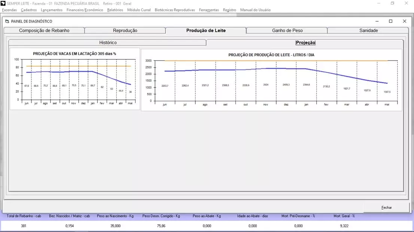This screenshot has width=414, height=232.
Task: Open the Relatórios menu
Action: 115,10
